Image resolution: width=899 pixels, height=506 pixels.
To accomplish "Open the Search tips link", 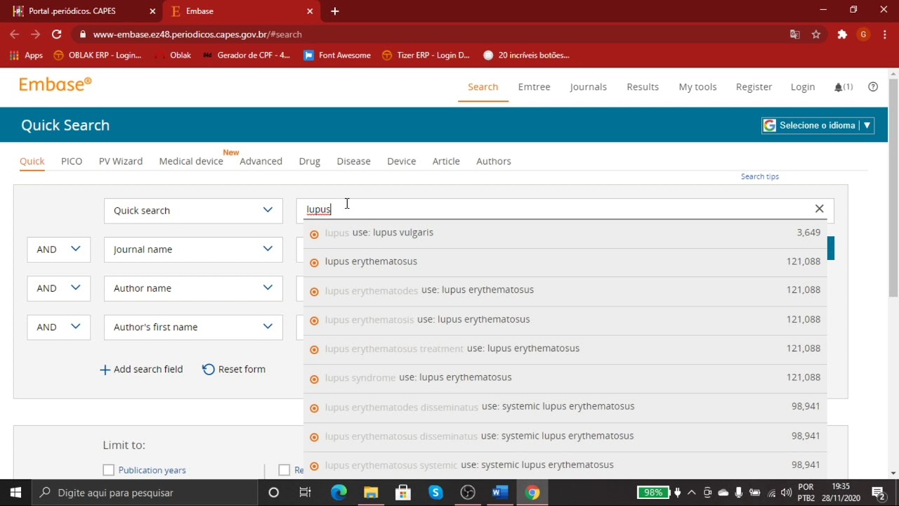I will [x=760, y=176].
